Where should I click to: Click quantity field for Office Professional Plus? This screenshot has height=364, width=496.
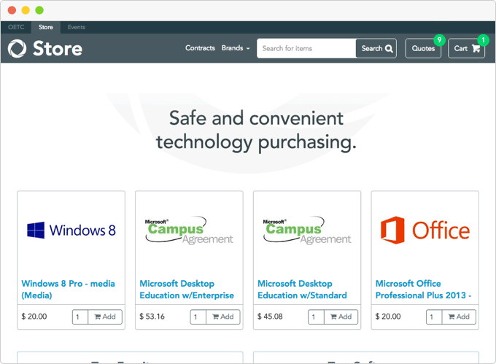point(434,317)
